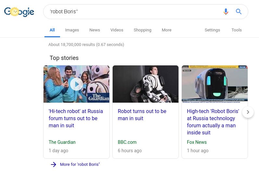Click the blue search magnifier icon
Viewport: 259px width, 171px height.
pyautogui.click(x=239, y=12)
